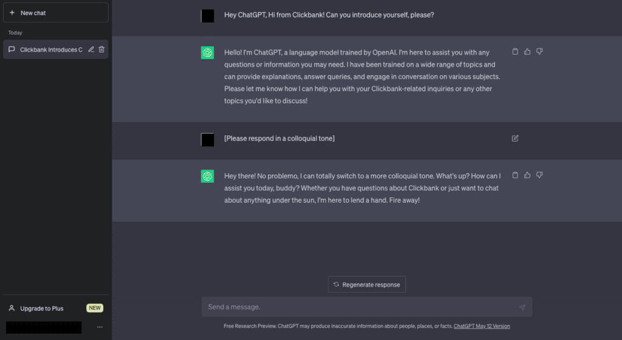Click the send message arrow icon
This screenshot has height=340, width=622.
tap(522, 307)
